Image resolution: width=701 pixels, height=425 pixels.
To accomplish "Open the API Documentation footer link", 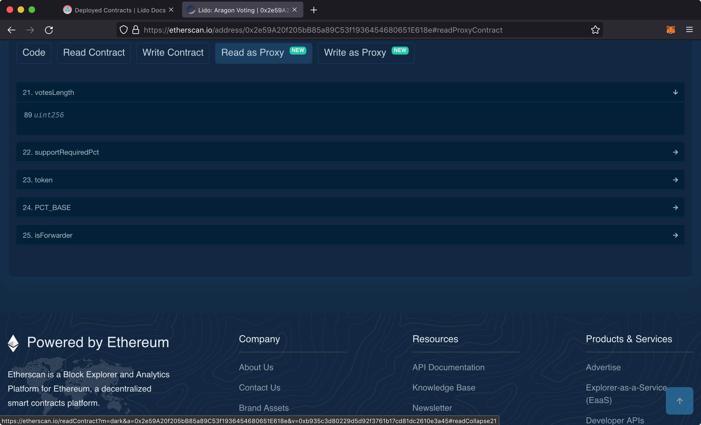I will (x=448, y=367).
